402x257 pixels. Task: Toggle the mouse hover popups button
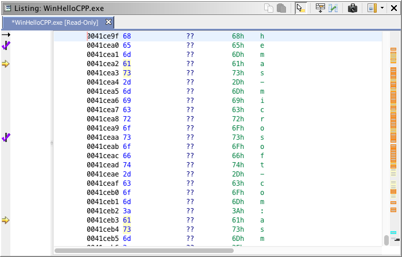coord(301,8)
